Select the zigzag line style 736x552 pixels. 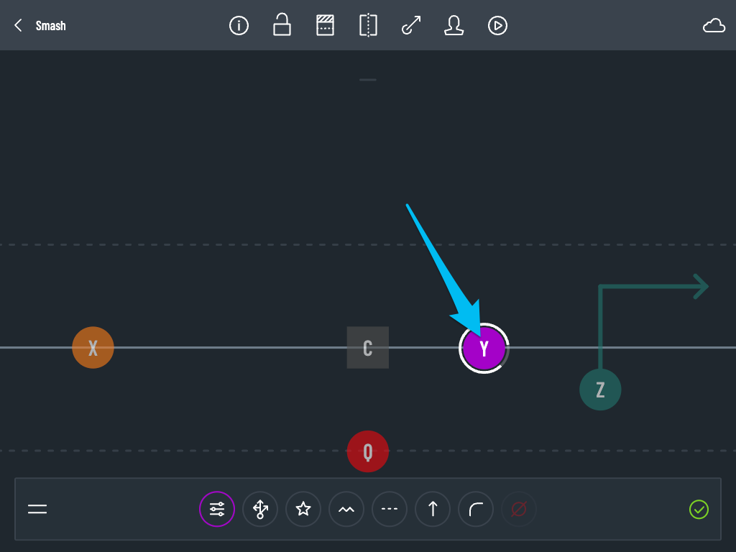[x=346, y=509]
